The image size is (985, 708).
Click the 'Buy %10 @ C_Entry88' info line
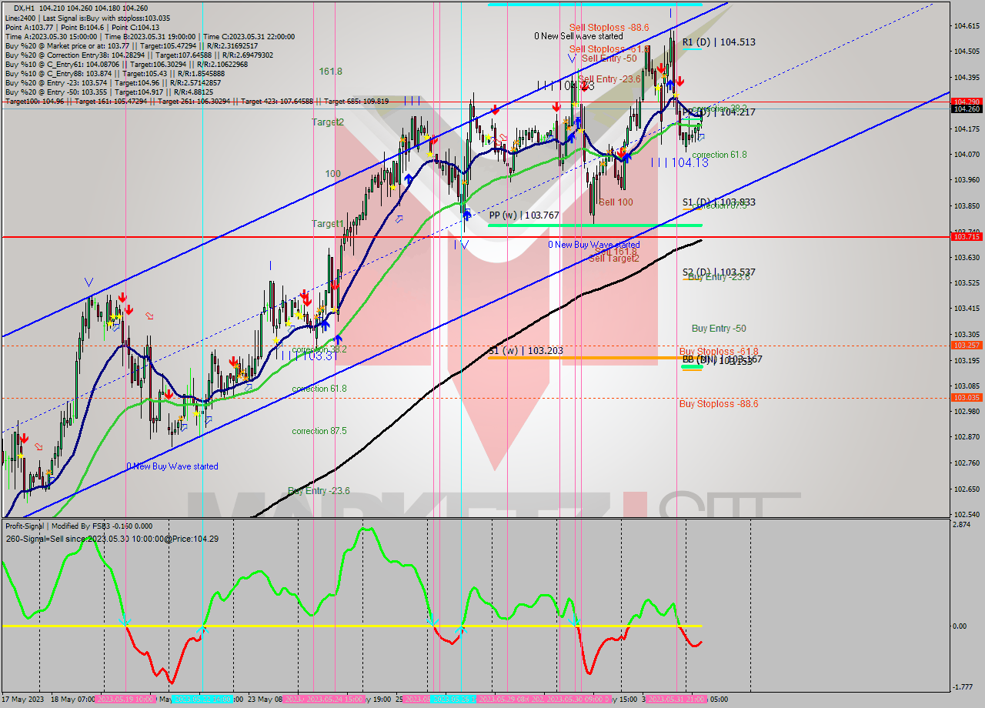(x=115, y=73)
